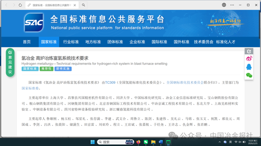Click the 即将实施 tag
The width and height of the screenshot is (261, 146).
pos(63,69)
